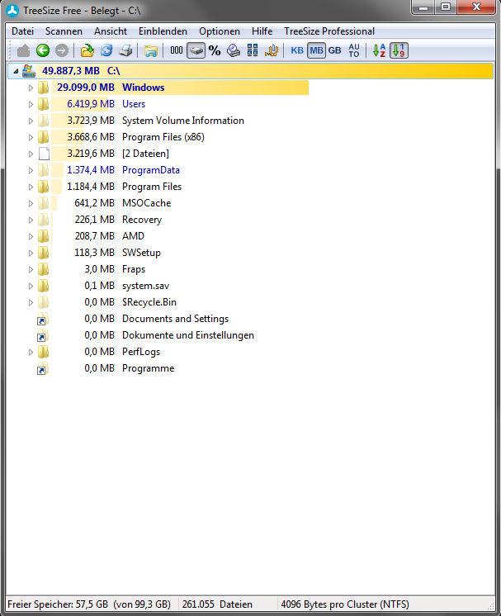Open TreeSize Professional menu
Image resolution: width=501 pixels, height=616 pixels.
tap(329, 31)
